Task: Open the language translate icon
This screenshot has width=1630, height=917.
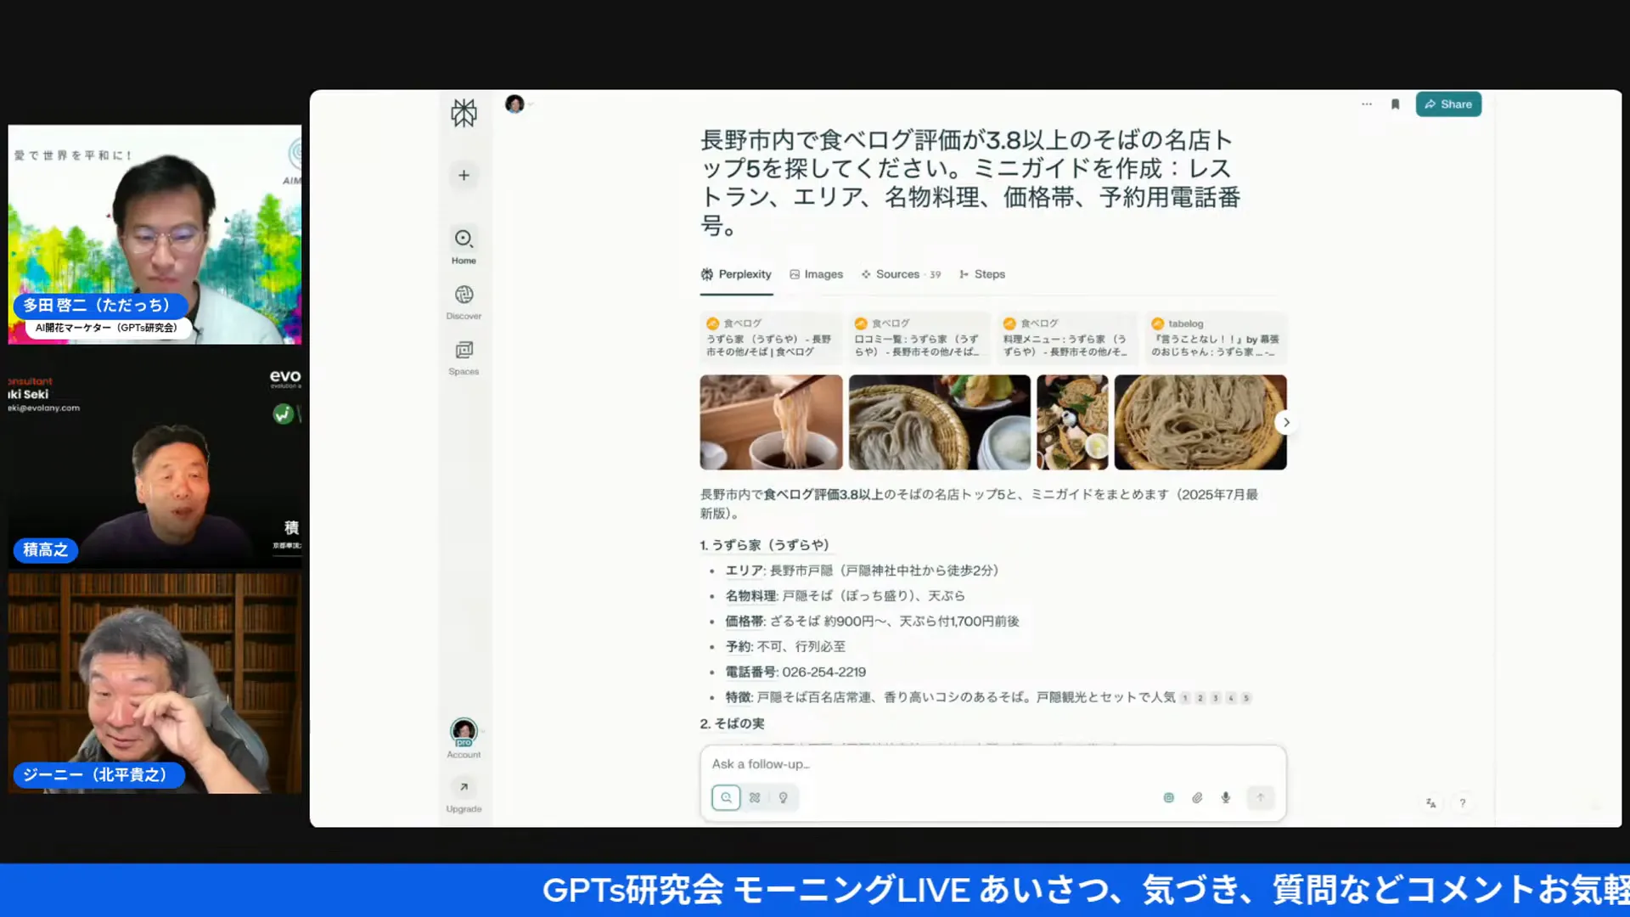Action: click(x=1431, y=802)
